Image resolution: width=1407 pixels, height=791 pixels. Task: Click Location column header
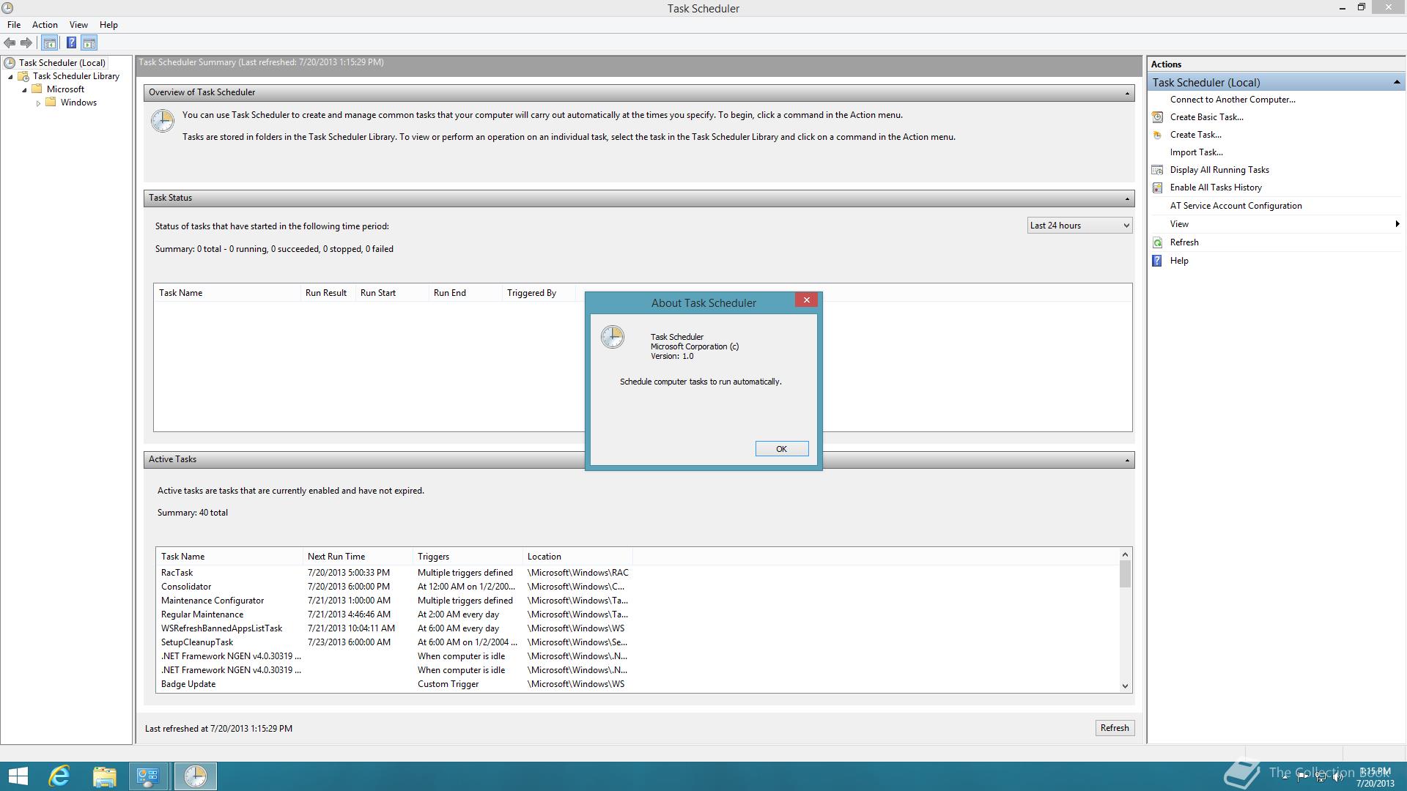click(577, 557)
